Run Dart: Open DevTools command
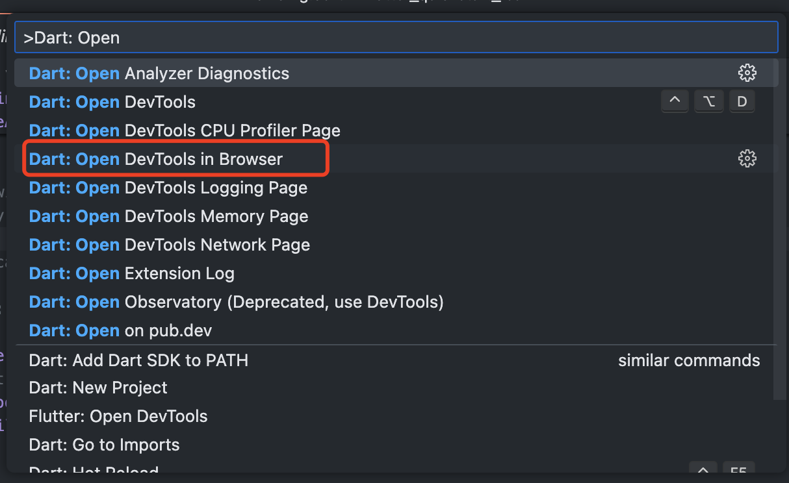The height and width of the screenshot is (483, 789). pyautogui.click(x=396, y=102)
